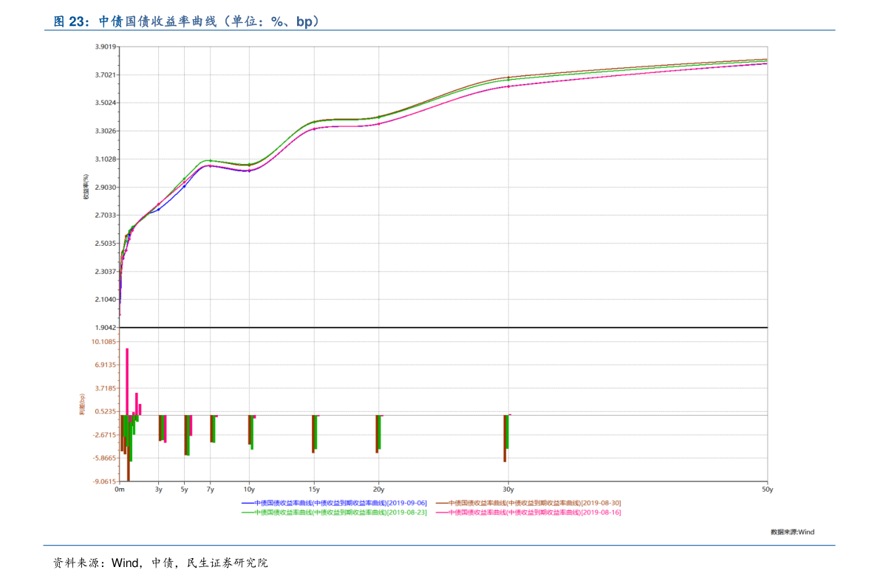The width and height of the screenshot is (880, 584).
Task: Select the 2.5035 axis tick label
Action: coord(106,243)
